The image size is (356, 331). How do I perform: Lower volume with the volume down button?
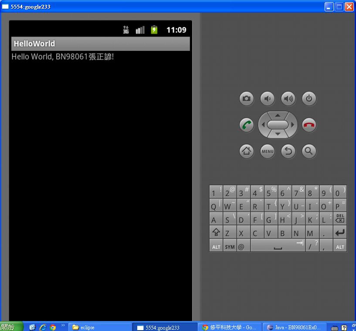click(x=268, y=99)
